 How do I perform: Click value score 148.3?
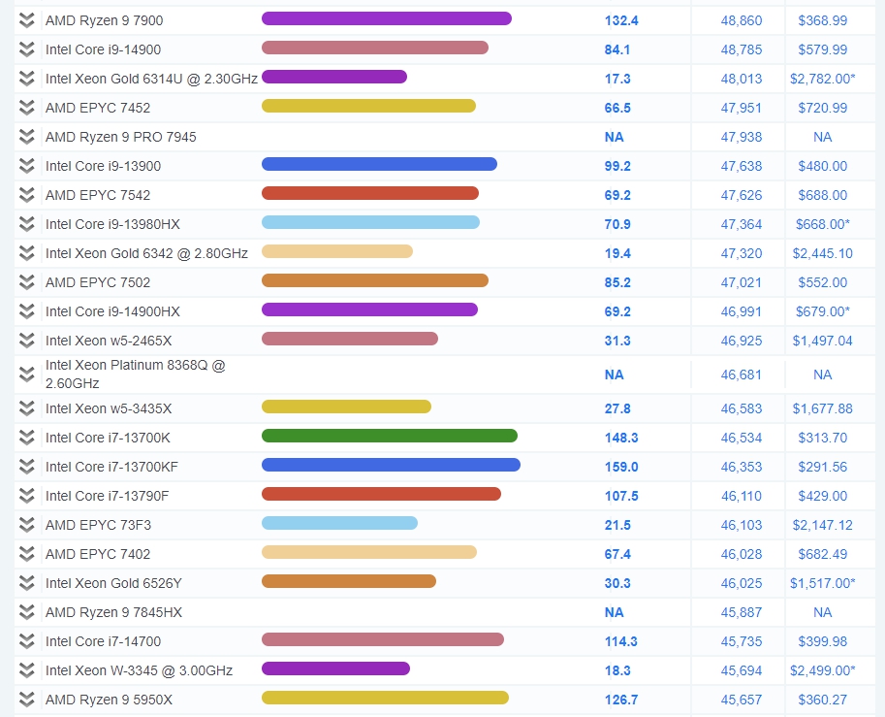pos(621,438)
